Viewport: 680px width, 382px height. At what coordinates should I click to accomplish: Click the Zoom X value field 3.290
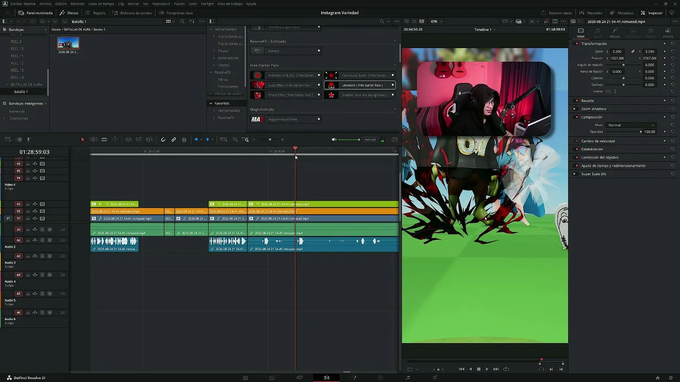click(617, 51)
